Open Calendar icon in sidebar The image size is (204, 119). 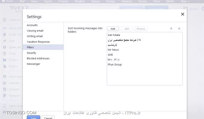(x=5, y=83)
